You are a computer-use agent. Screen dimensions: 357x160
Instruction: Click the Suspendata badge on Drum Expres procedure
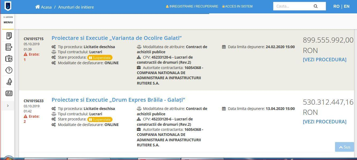(100, 119)
